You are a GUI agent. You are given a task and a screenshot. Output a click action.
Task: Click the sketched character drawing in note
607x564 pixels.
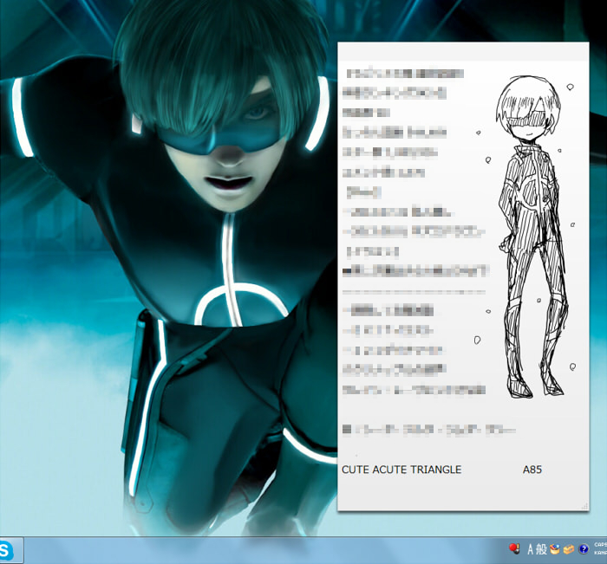pyautogui.click(x=531, y=236)
